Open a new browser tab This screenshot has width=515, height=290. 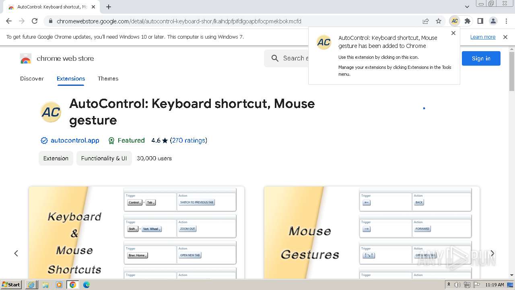tap(109, 7)
